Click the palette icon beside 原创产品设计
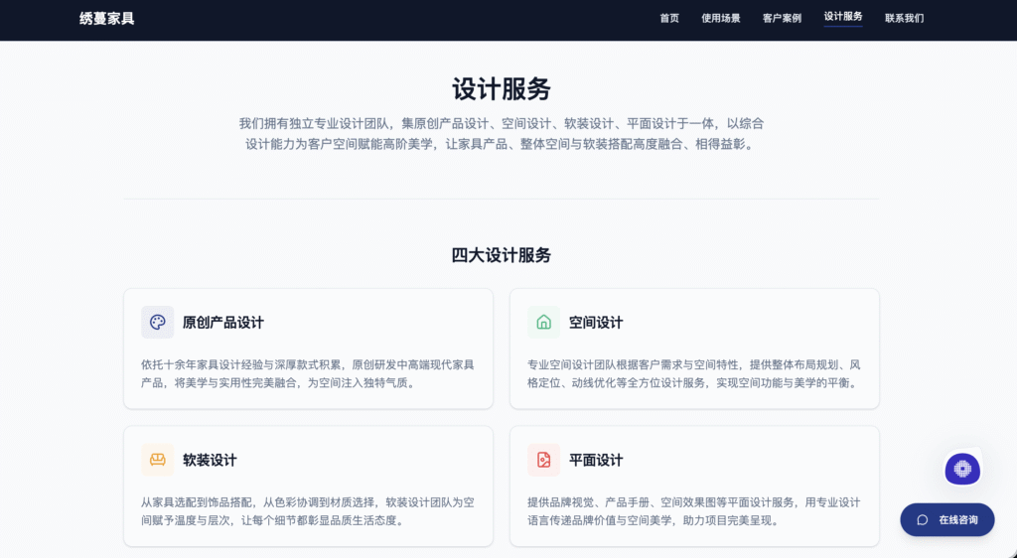The height and width of the screenshot is (558, 1017). pyautogui.click(x=157, y=322)
